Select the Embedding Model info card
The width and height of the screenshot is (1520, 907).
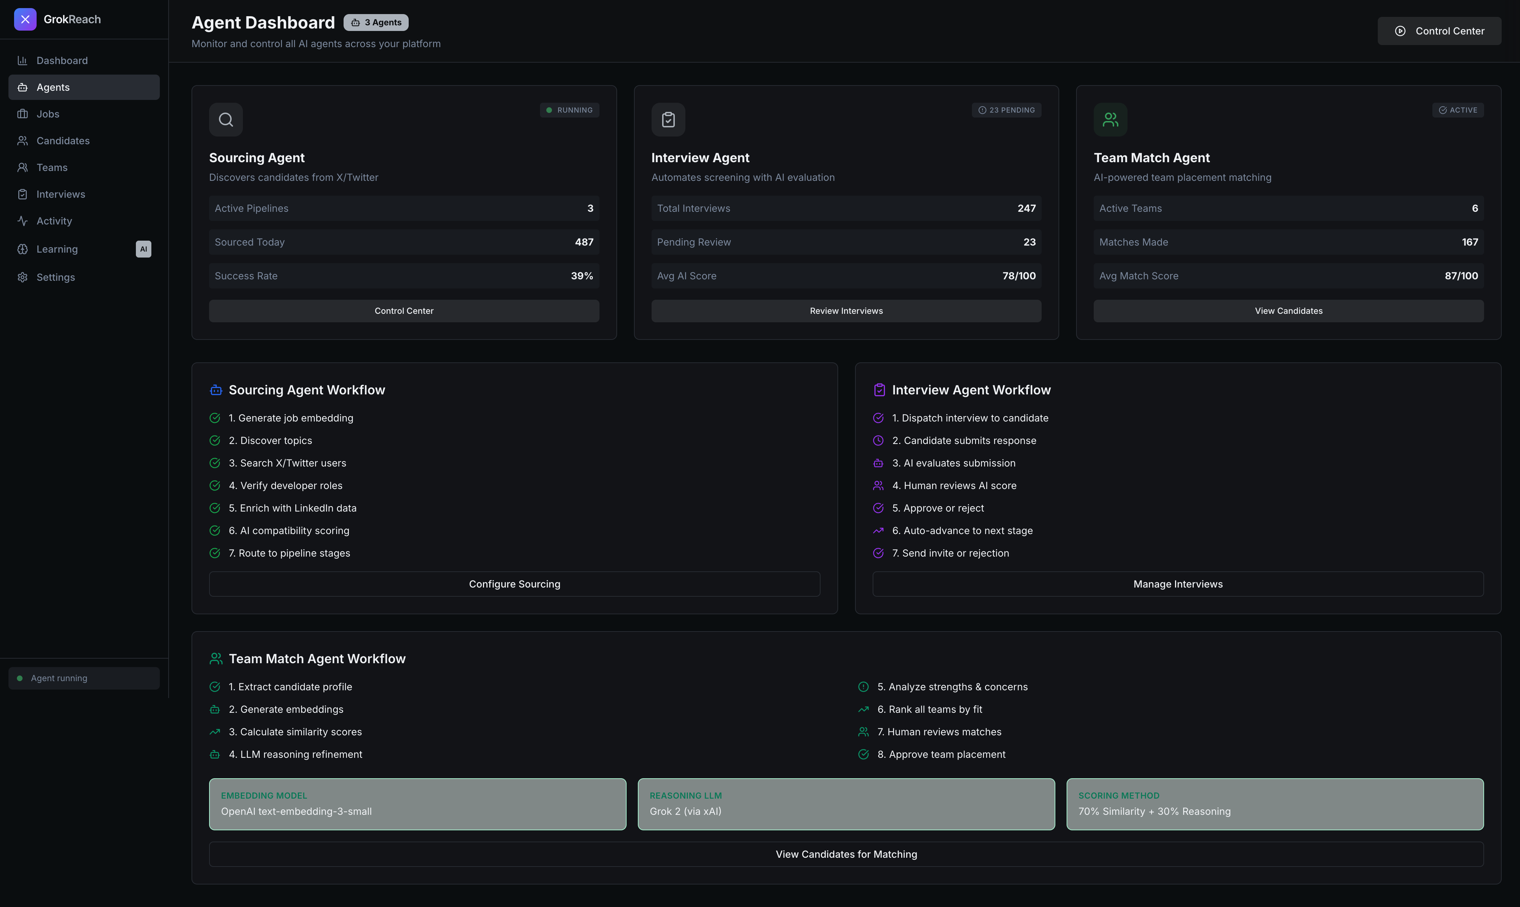(417, 804)
